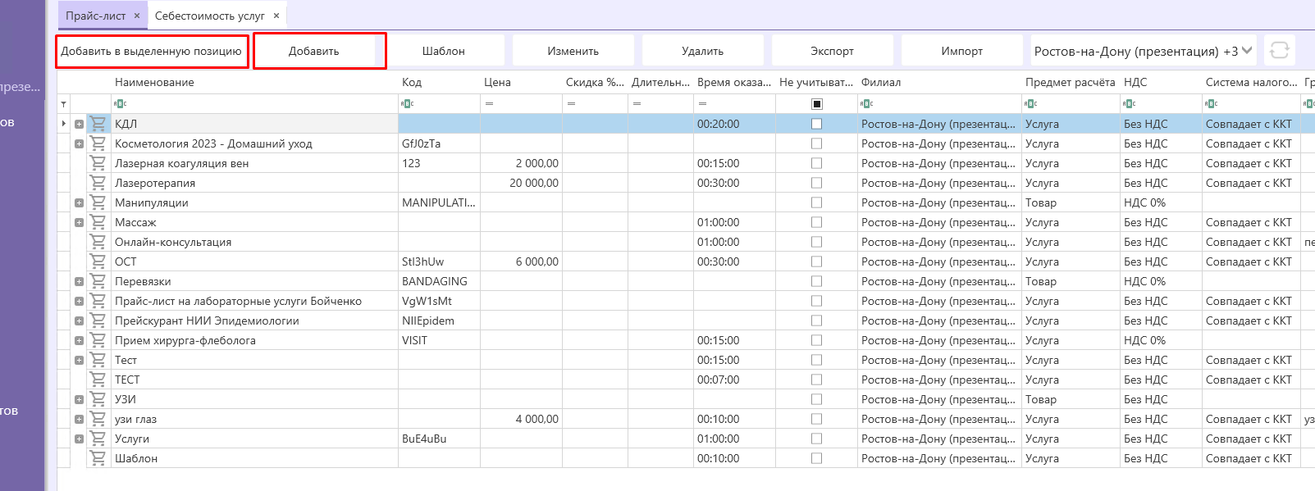The width and height of the screenshot is (1315, 491).
Task: Click Добавить в выделенную позицию button
Action: (152, 51)
